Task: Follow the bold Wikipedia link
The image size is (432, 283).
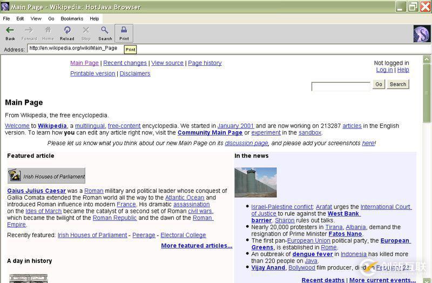Action: click(52, 126)
